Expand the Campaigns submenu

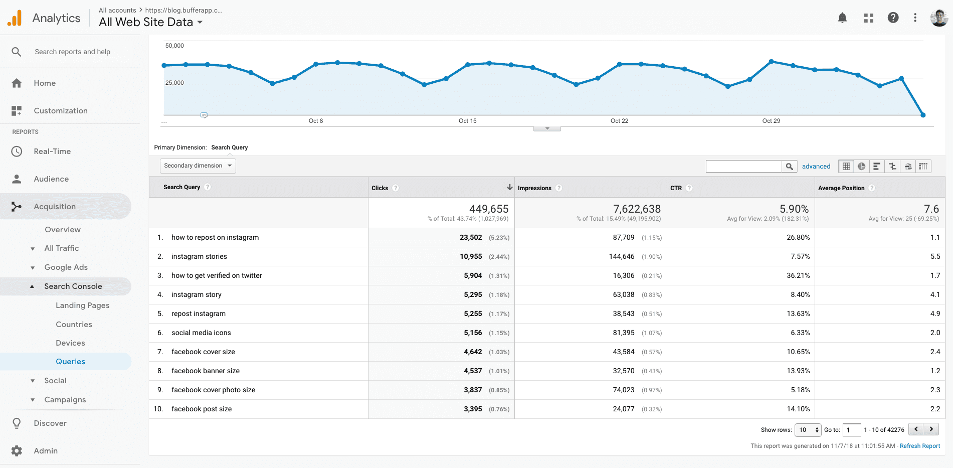pos(33,400)
